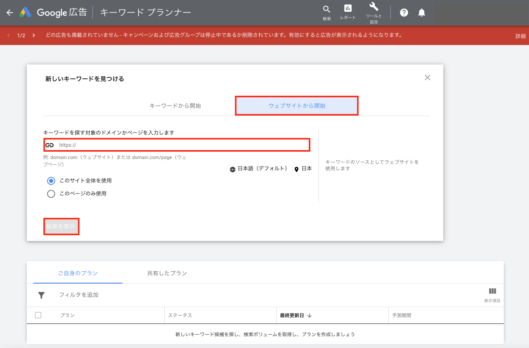
Task: Go back using the left arrow
Action: click(x=10, y=13)
